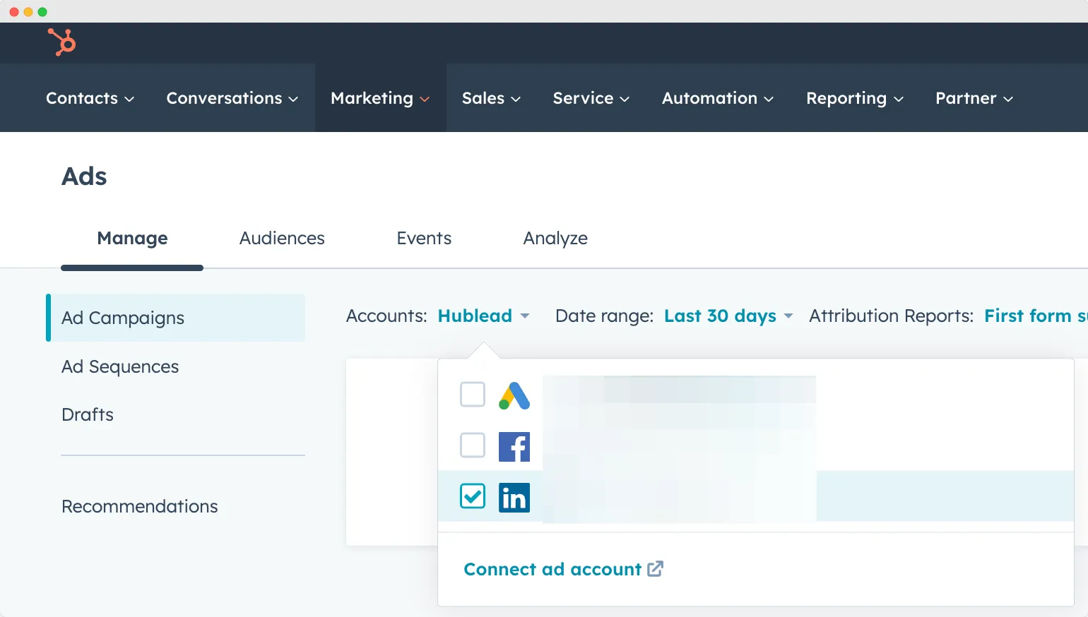Open the Last 30 days date range dropdown
Viewport: 1088px width, 617px height.
pos(728,316)
